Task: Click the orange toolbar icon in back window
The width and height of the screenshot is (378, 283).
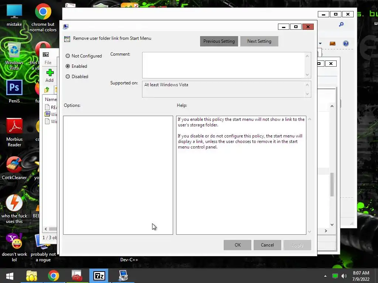Action: click(333, 43)
